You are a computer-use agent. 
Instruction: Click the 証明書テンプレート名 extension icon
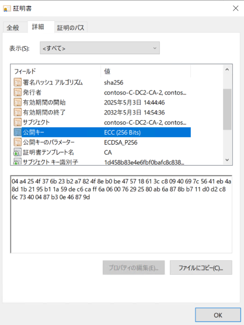pyautogui.click(x=18, y=152)
